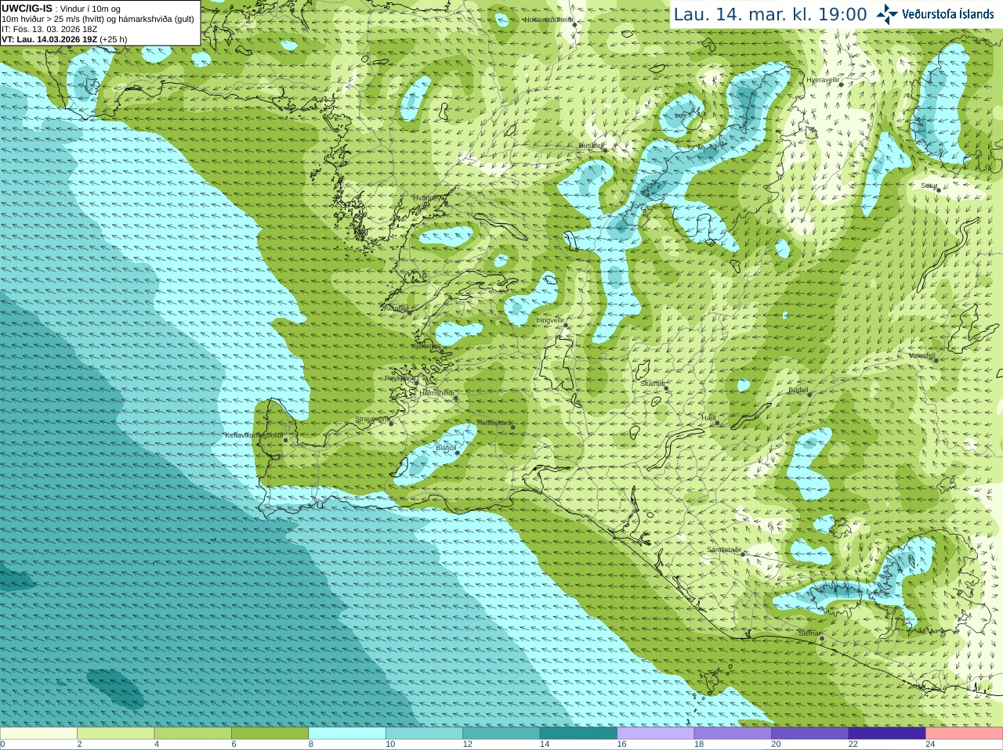Click the Veðurstofa Íslands name text
1003x750 pixels.
[x=948, y=14]
